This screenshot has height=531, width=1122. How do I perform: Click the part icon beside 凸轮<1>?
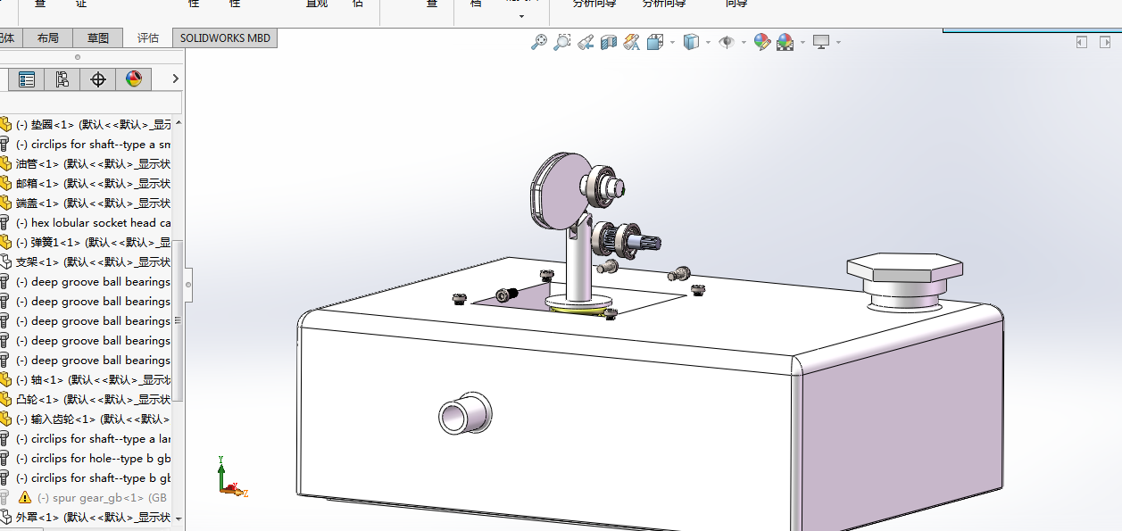[5, 400]
